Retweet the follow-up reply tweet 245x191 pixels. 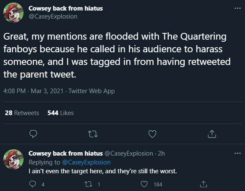88,184
